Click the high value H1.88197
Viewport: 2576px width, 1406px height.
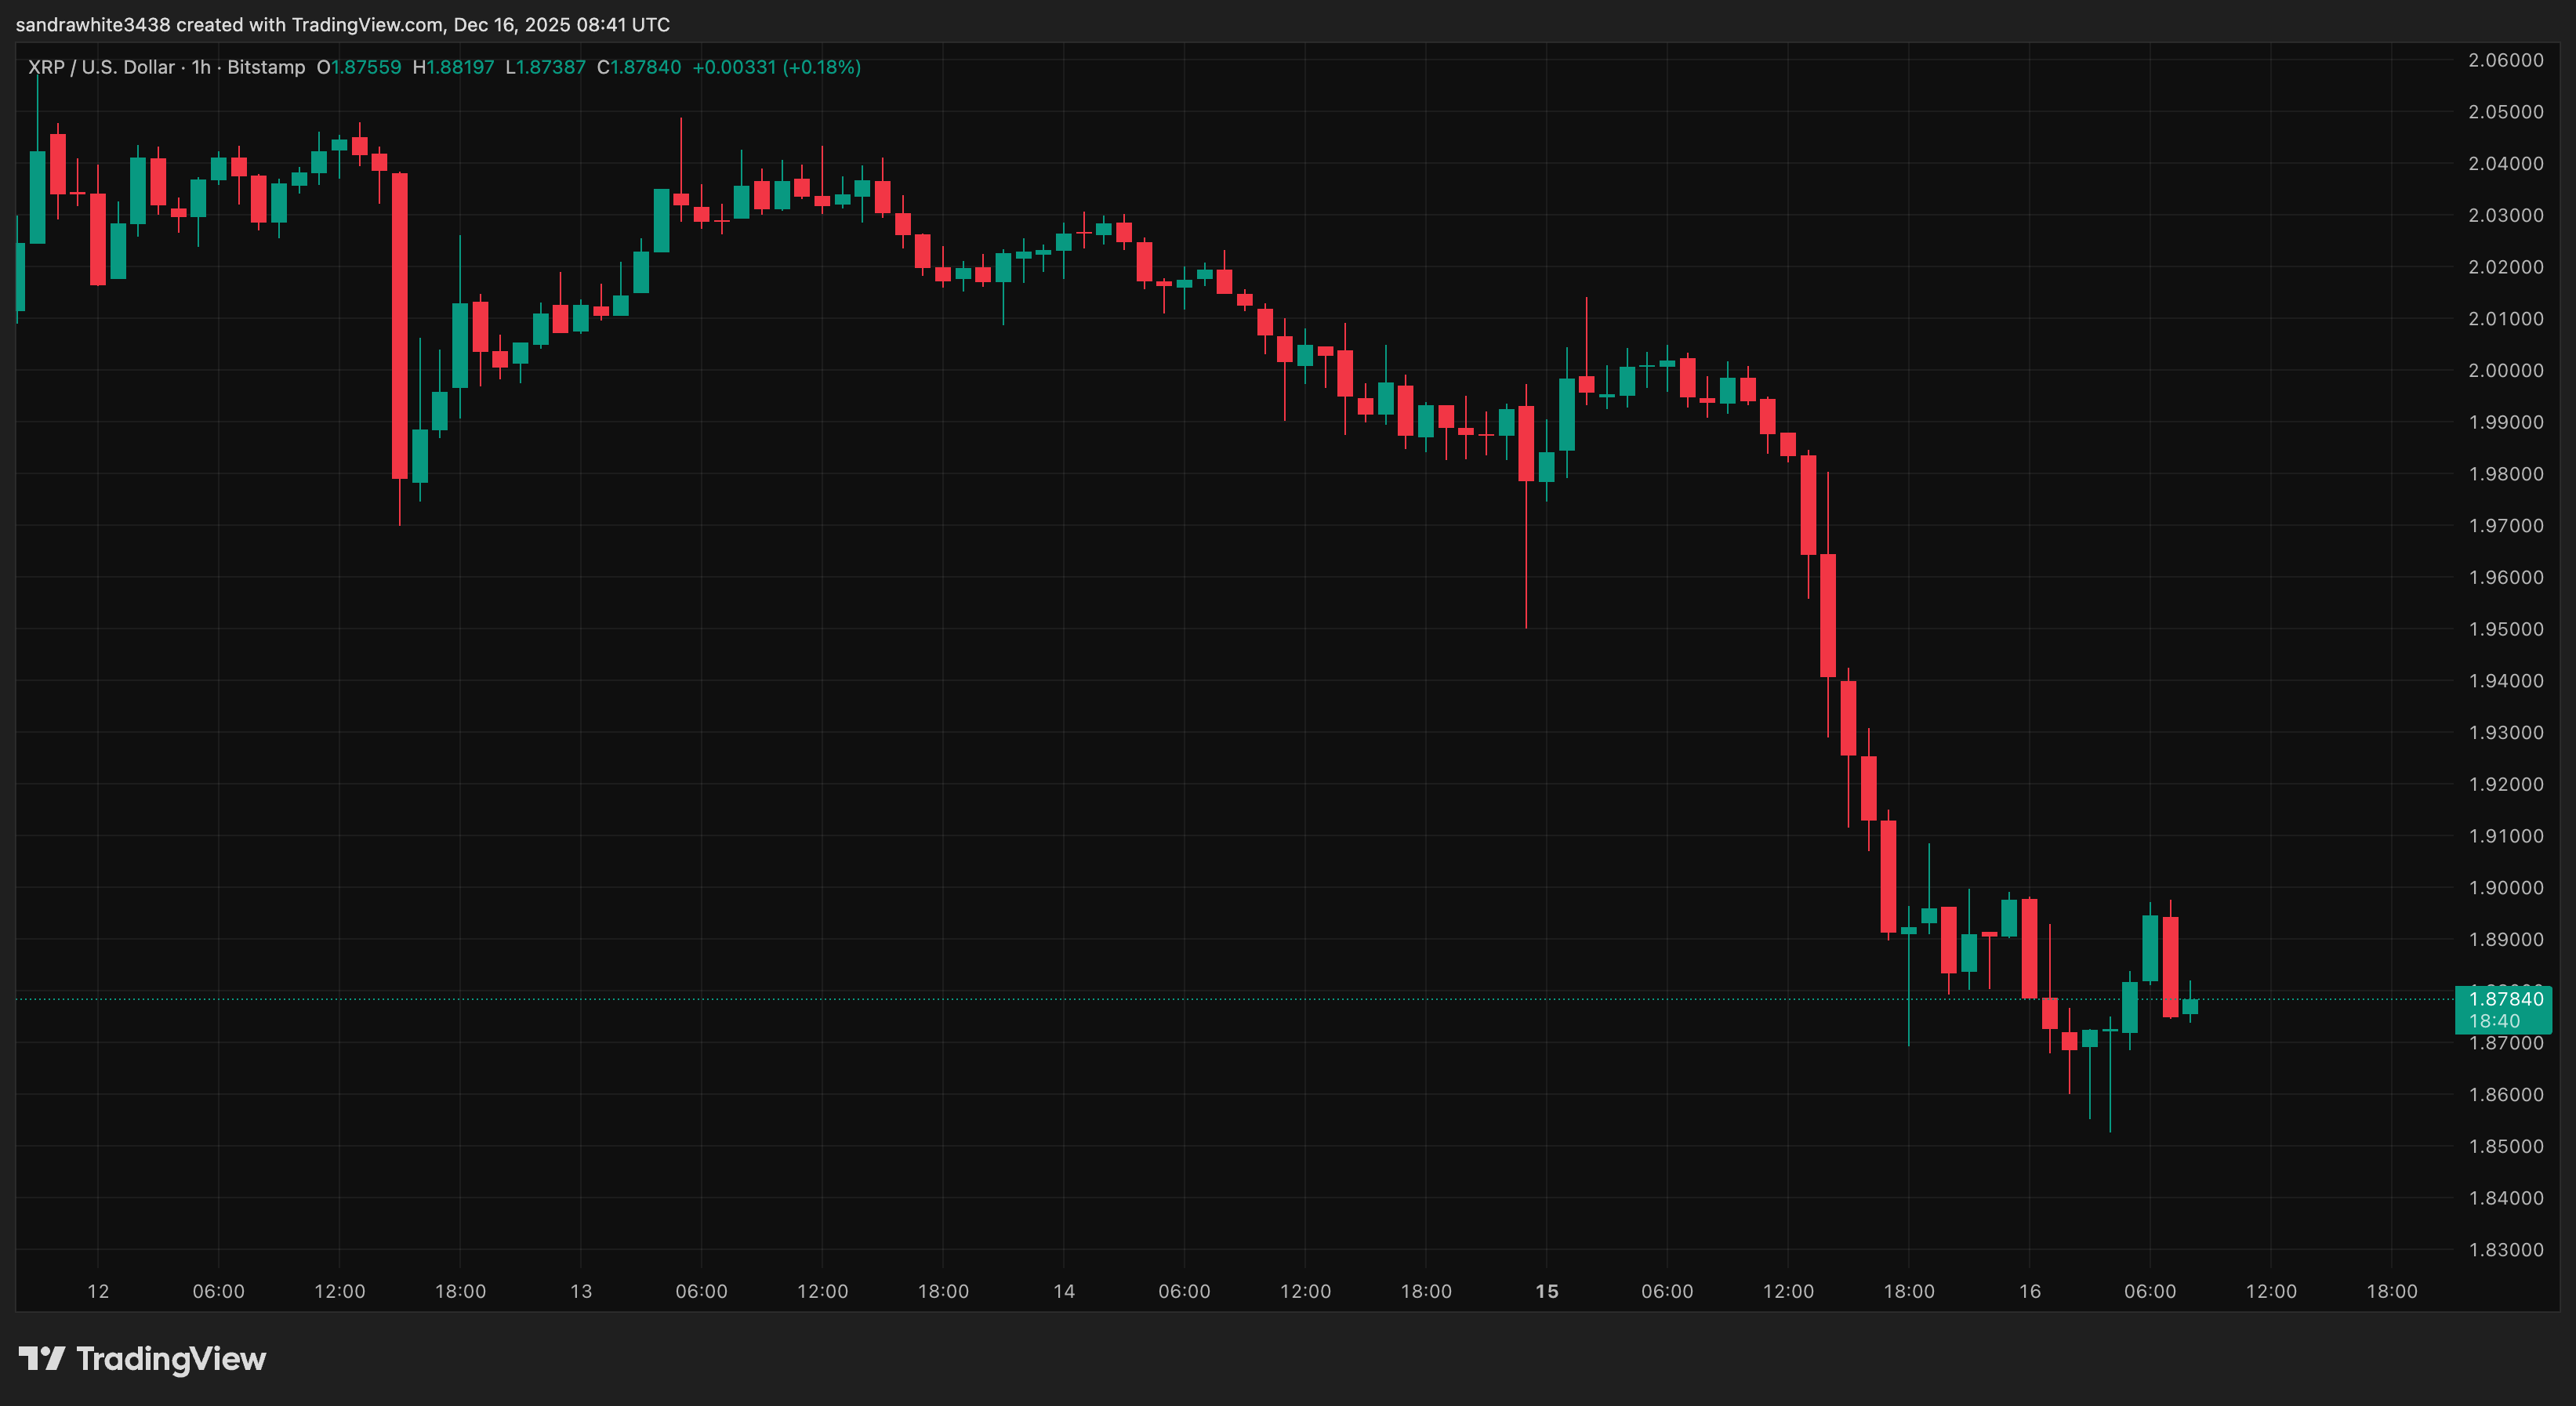coord(453,67)
